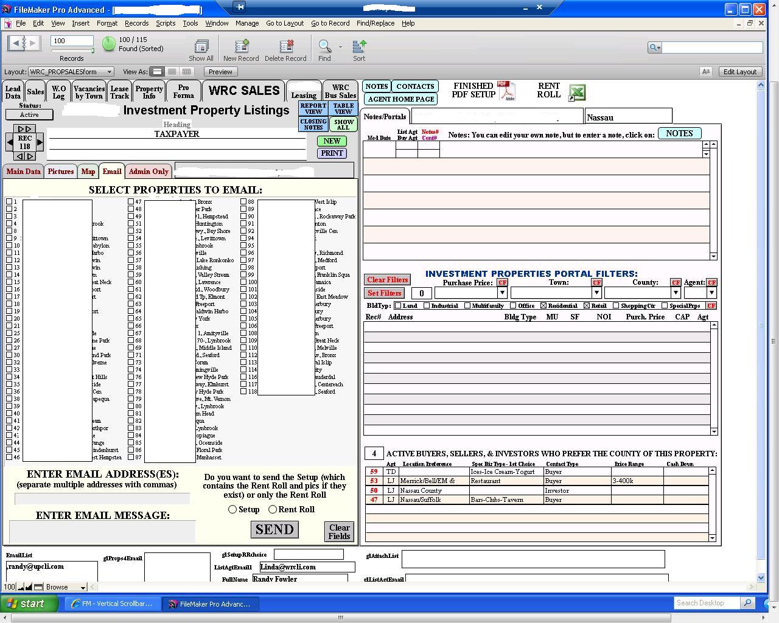The height and width of the screenshot is (623, 779).
Task: Click the FileMaker window vertical scrollbar
Action: pyautogui.click(x=761, y=331)
